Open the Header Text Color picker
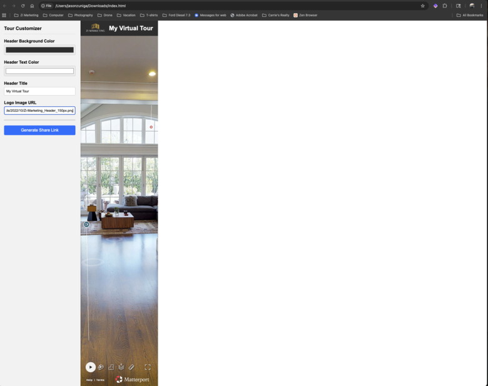Image resolution: width=488 pixels, height=386 pixels. [x=39, y=71]
